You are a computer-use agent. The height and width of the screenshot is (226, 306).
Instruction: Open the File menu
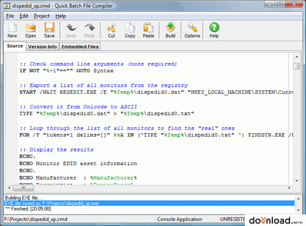point(10,16)
